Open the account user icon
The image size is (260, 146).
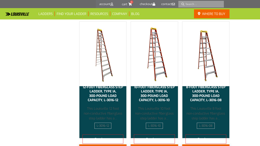112,4
